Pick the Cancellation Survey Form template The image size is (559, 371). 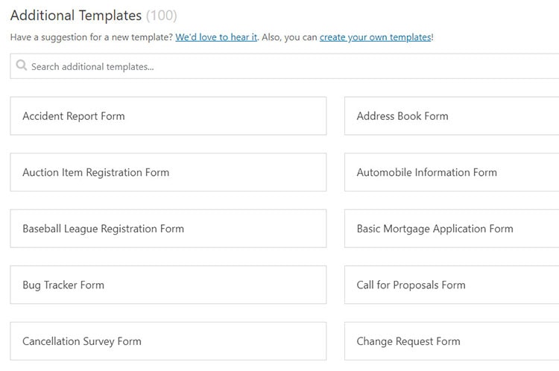click(x=168, y=341)
